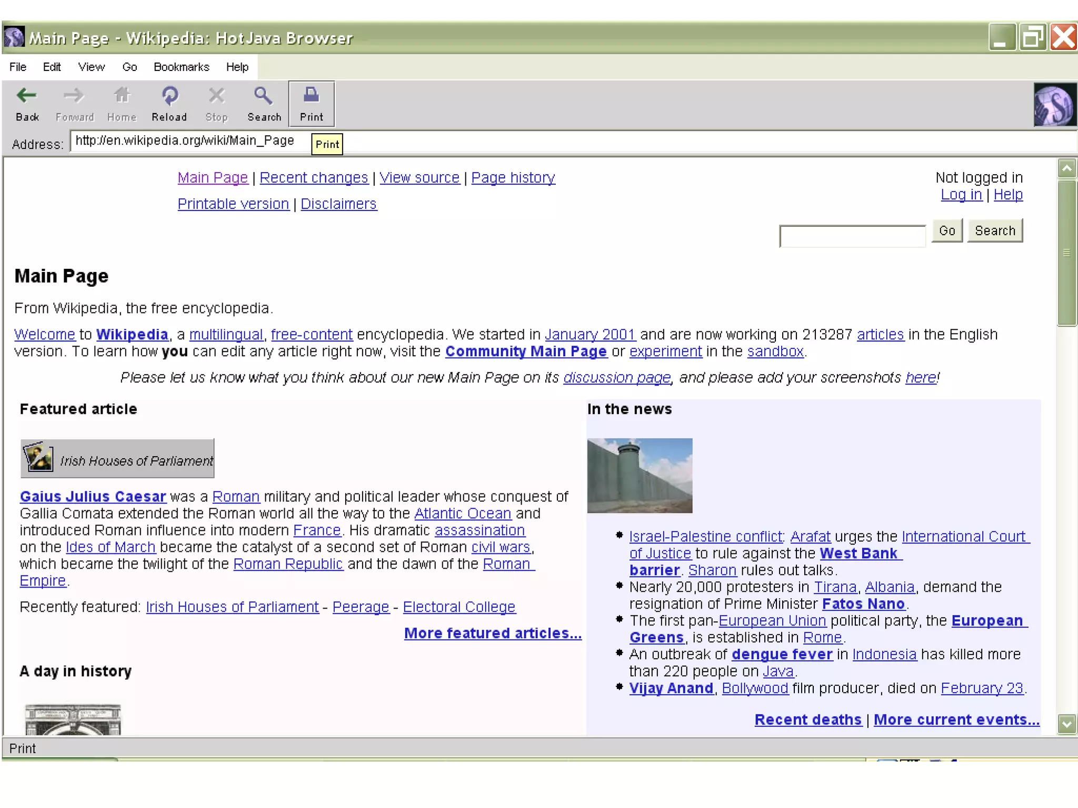The width and height of the screenshot is (1078, 808).
Task: Open the File menu
Action: (x=17, y=67)
